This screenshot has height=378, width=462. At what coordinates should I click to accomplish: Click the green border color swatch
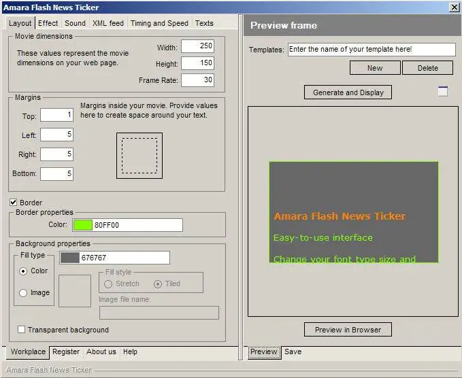82,225
